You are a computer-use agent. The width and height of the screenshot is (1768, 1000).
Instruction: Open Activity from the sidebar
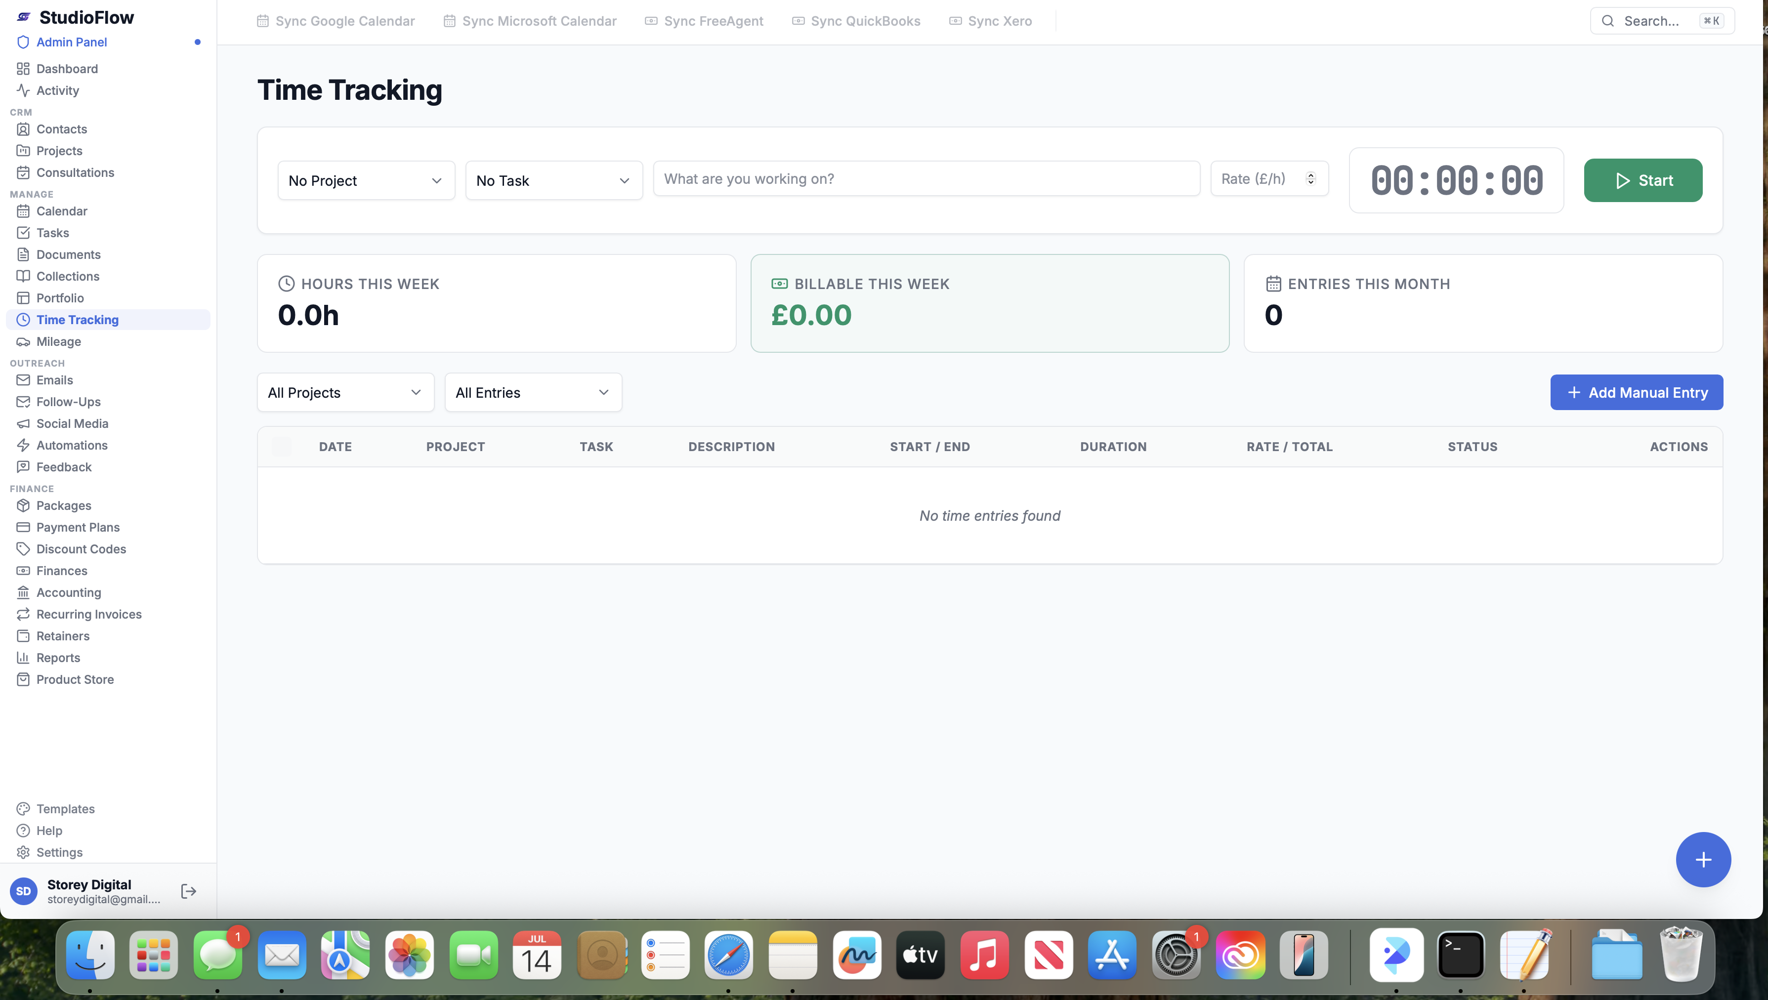(57, 90)
